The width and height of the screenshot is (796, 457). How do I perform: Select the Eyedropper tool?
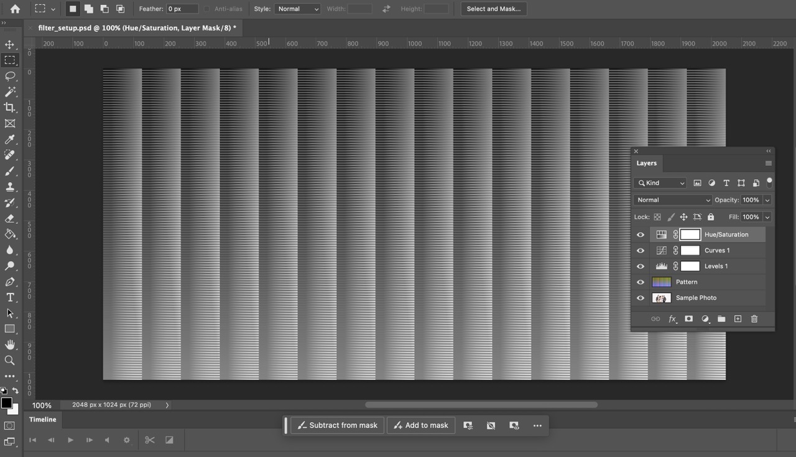(x=10, y=139)
